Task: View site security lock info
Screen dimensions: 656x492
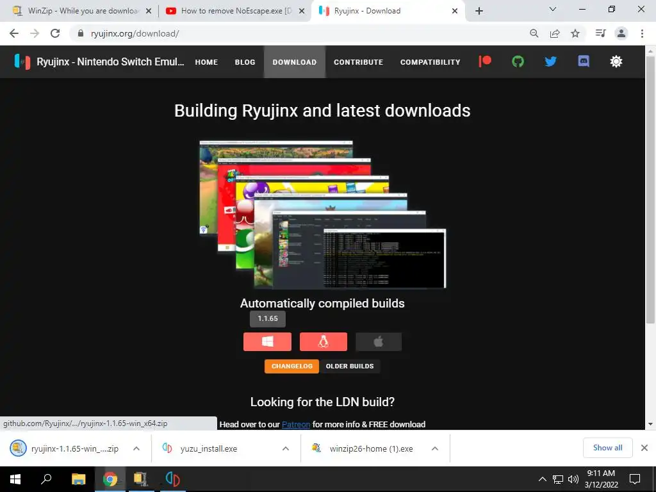Action: 81,33
